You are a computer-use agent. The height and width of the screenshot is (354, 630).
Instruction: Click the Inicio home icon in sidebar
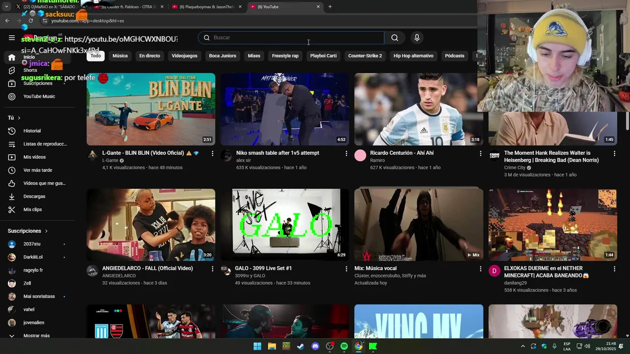12,58
